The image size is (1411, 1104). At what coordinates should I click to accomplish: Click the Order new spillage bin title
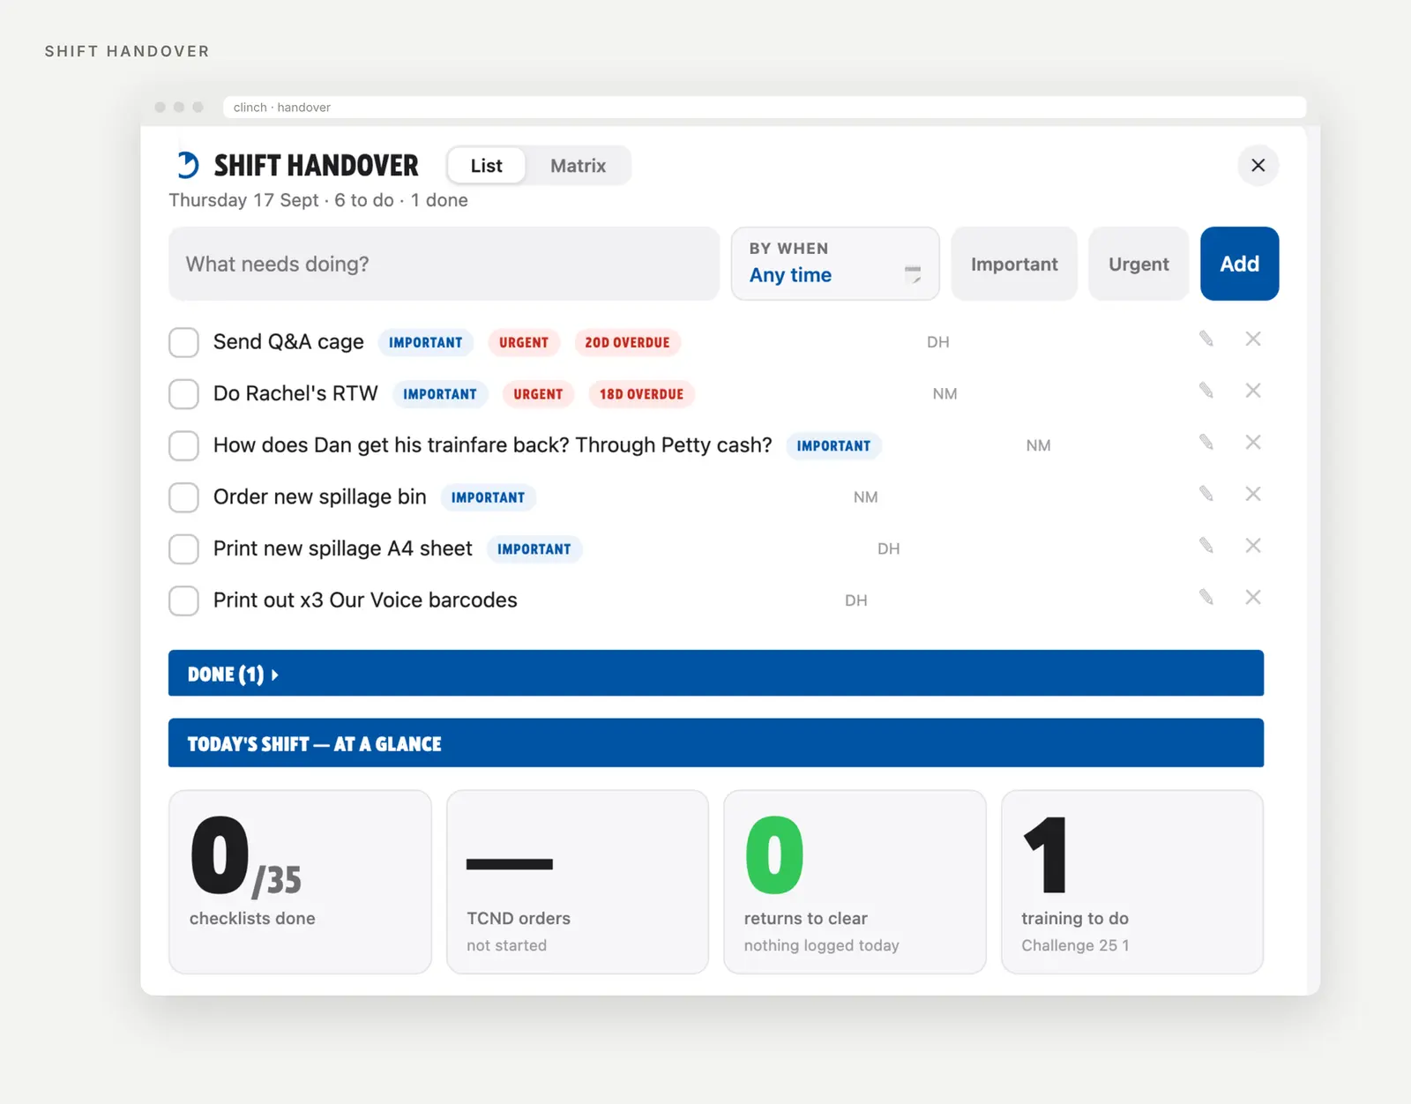click(319, 497)
